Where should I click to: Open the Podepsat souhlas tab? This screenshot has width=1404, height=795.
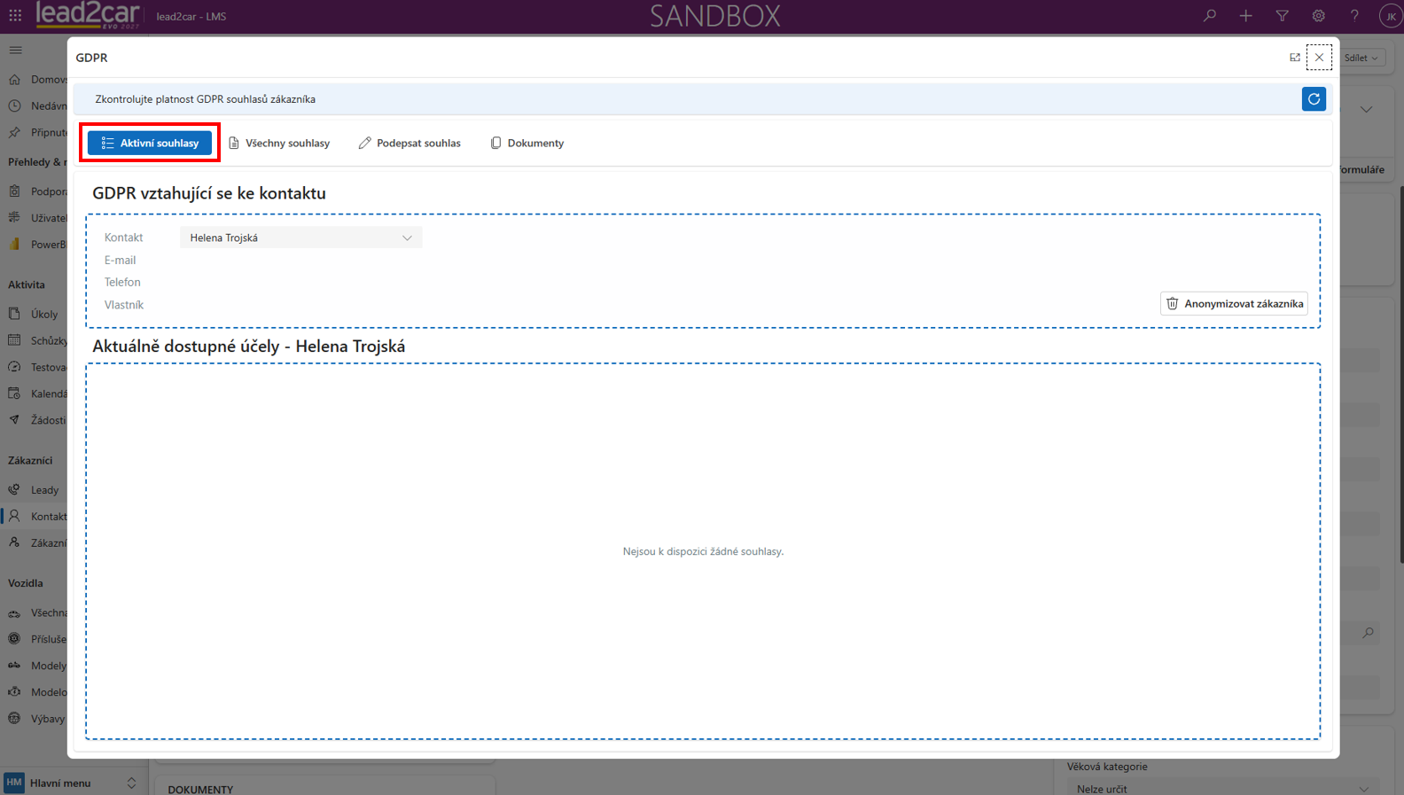point(409,143)
